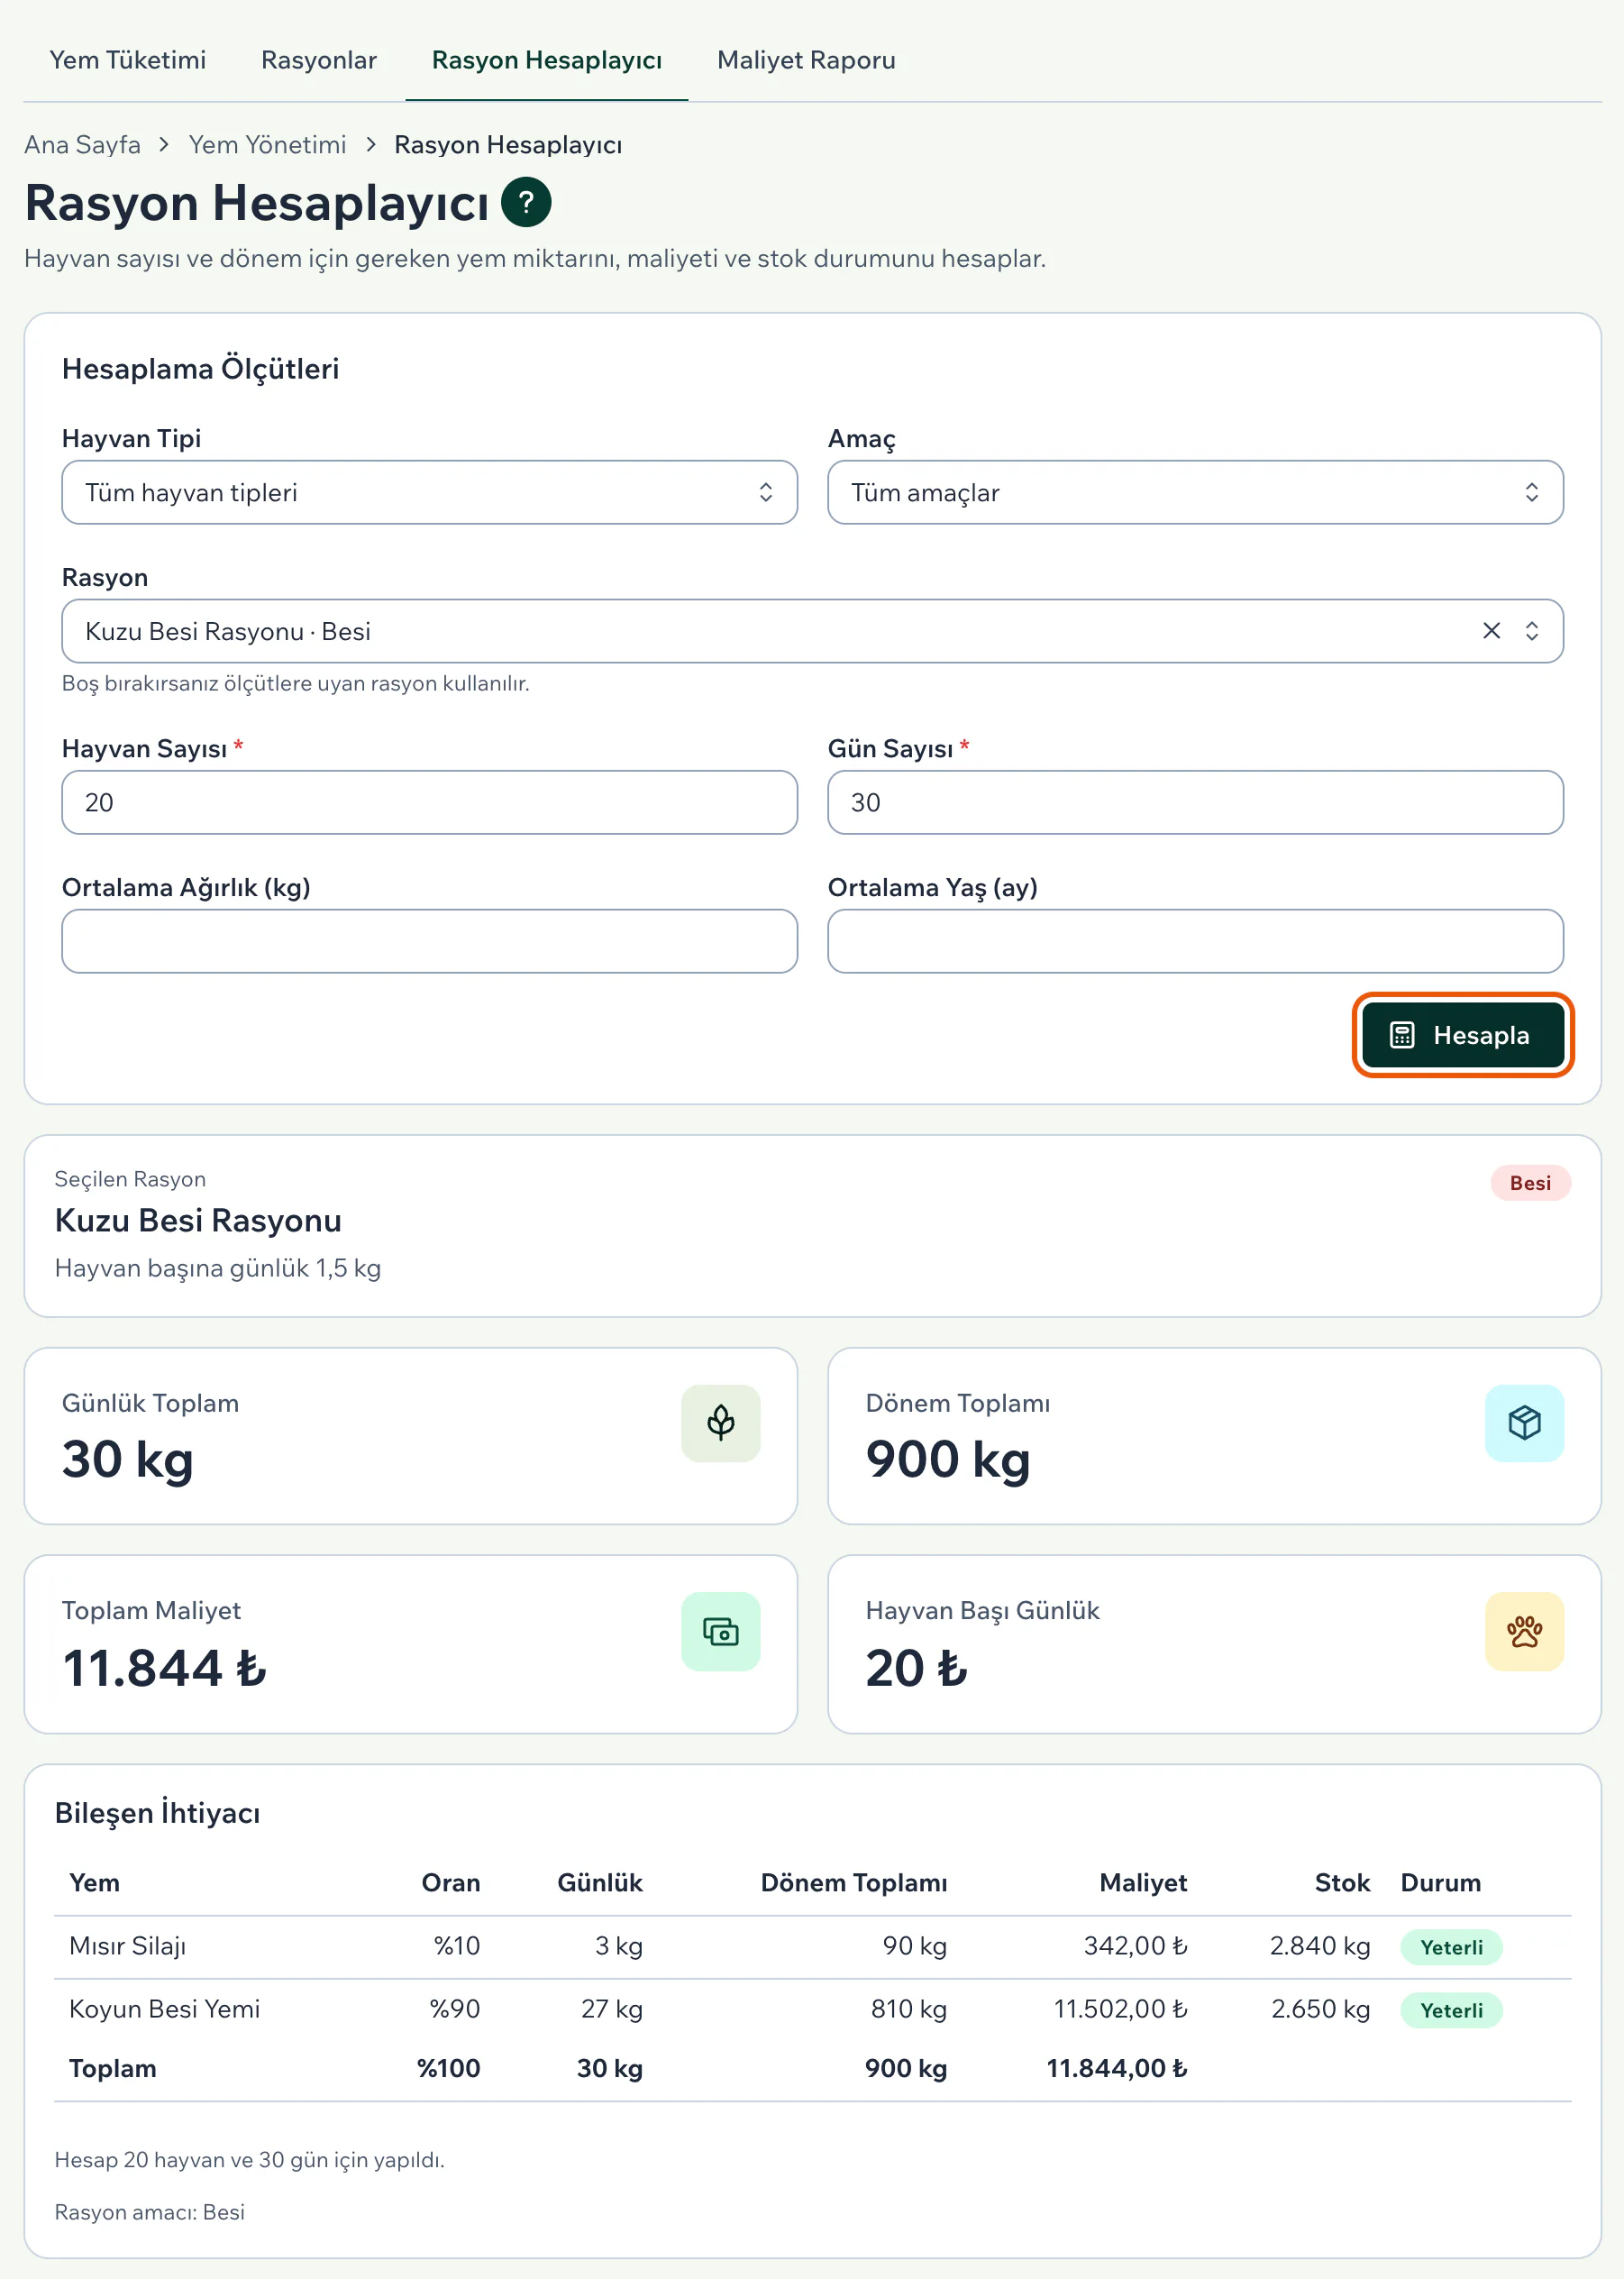Go to Ana Sayfa breadcrumb link

coord(82,145)
